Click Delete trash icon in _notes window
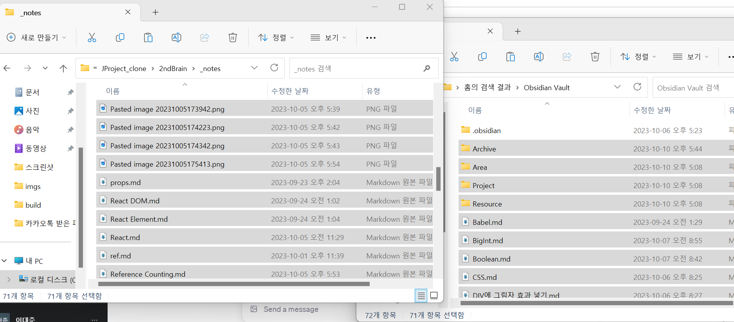734x322 pixels. (x=233, y=37)
